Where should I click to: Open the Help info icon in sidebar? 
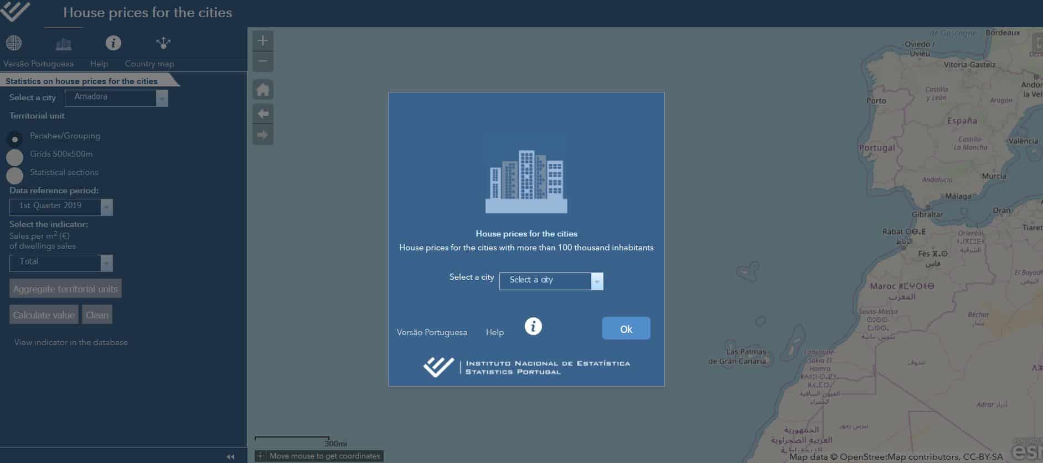[113, 43]
